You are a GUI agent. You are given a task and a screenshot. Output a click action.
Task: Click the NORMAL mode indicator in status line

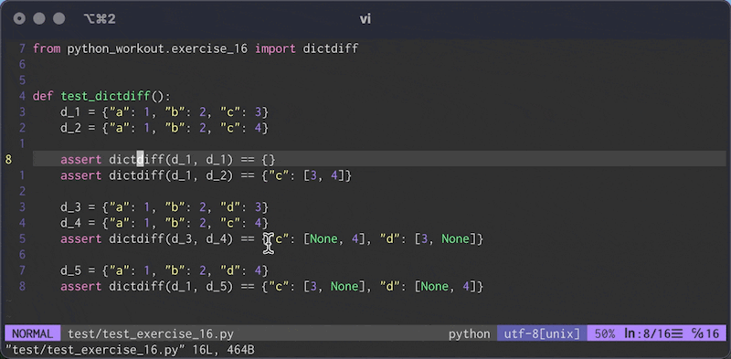tap(33, 333)
